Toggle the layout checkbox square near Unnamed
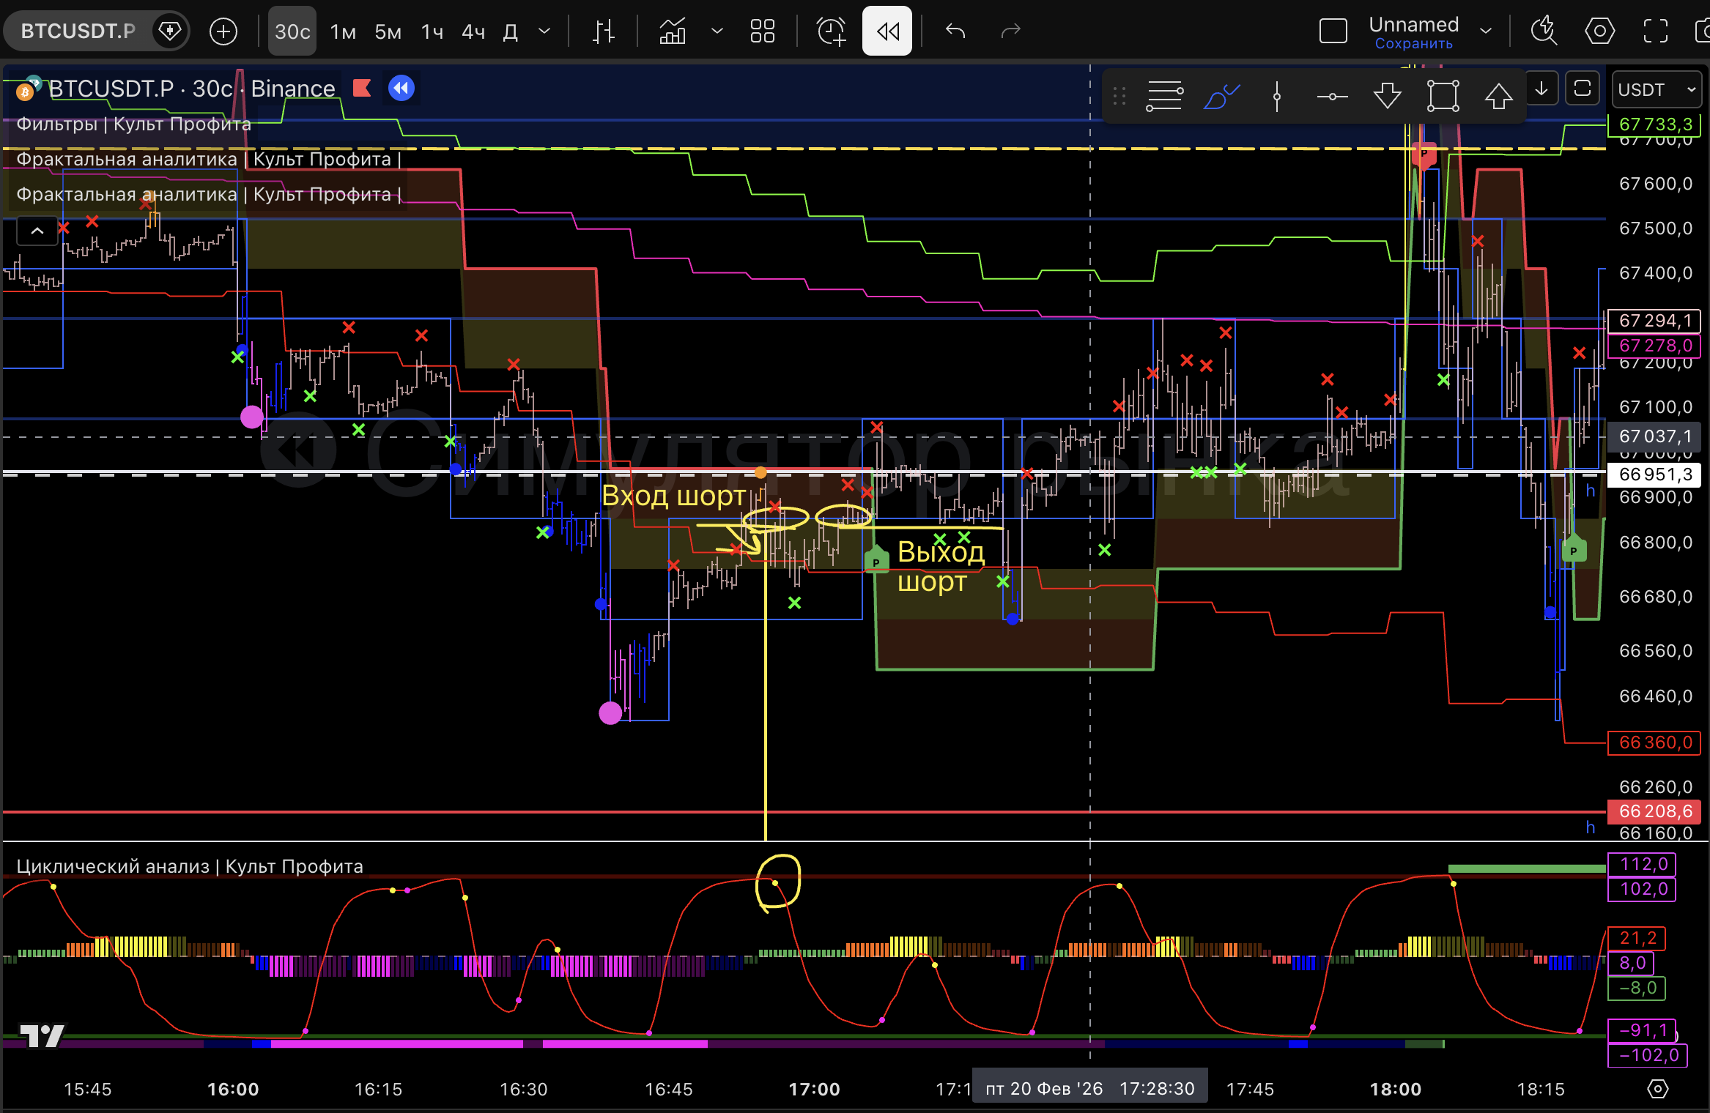1710x1113 pixels. (x=1333, y=31)
